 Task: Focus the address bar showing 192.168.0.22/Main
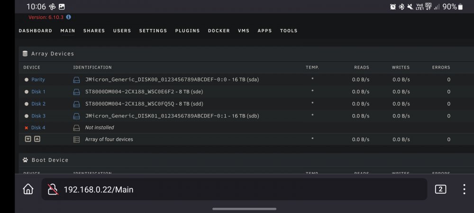point(234,189)
